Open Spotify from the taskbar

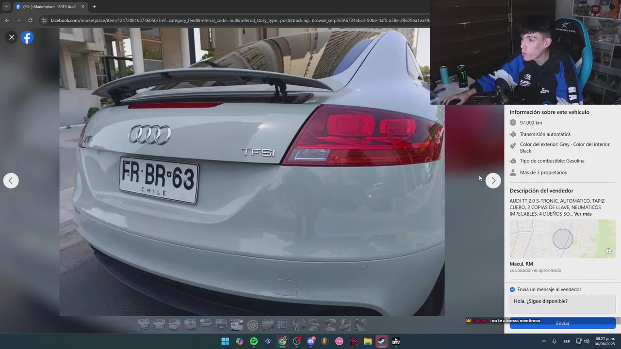coord(254,341)
